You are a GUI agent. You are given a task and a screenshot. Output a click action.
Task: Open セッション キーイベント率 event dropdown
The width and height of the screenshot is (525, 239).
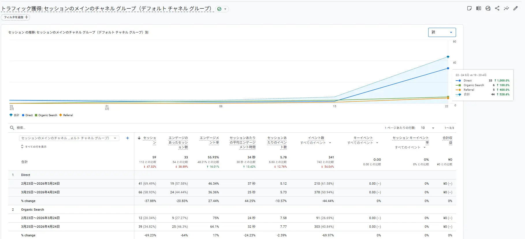coord(410,147)
